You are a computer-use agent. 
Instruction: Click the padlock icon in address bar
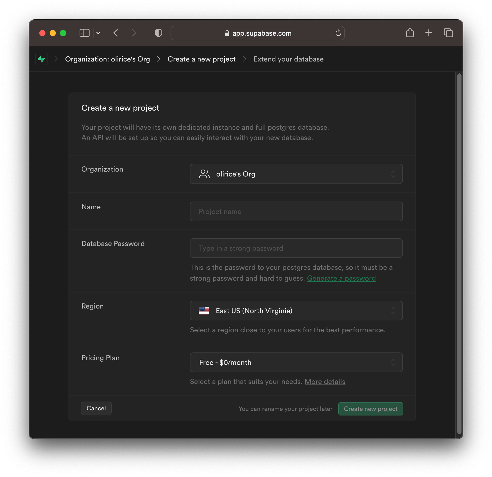[x=227, y=33]
